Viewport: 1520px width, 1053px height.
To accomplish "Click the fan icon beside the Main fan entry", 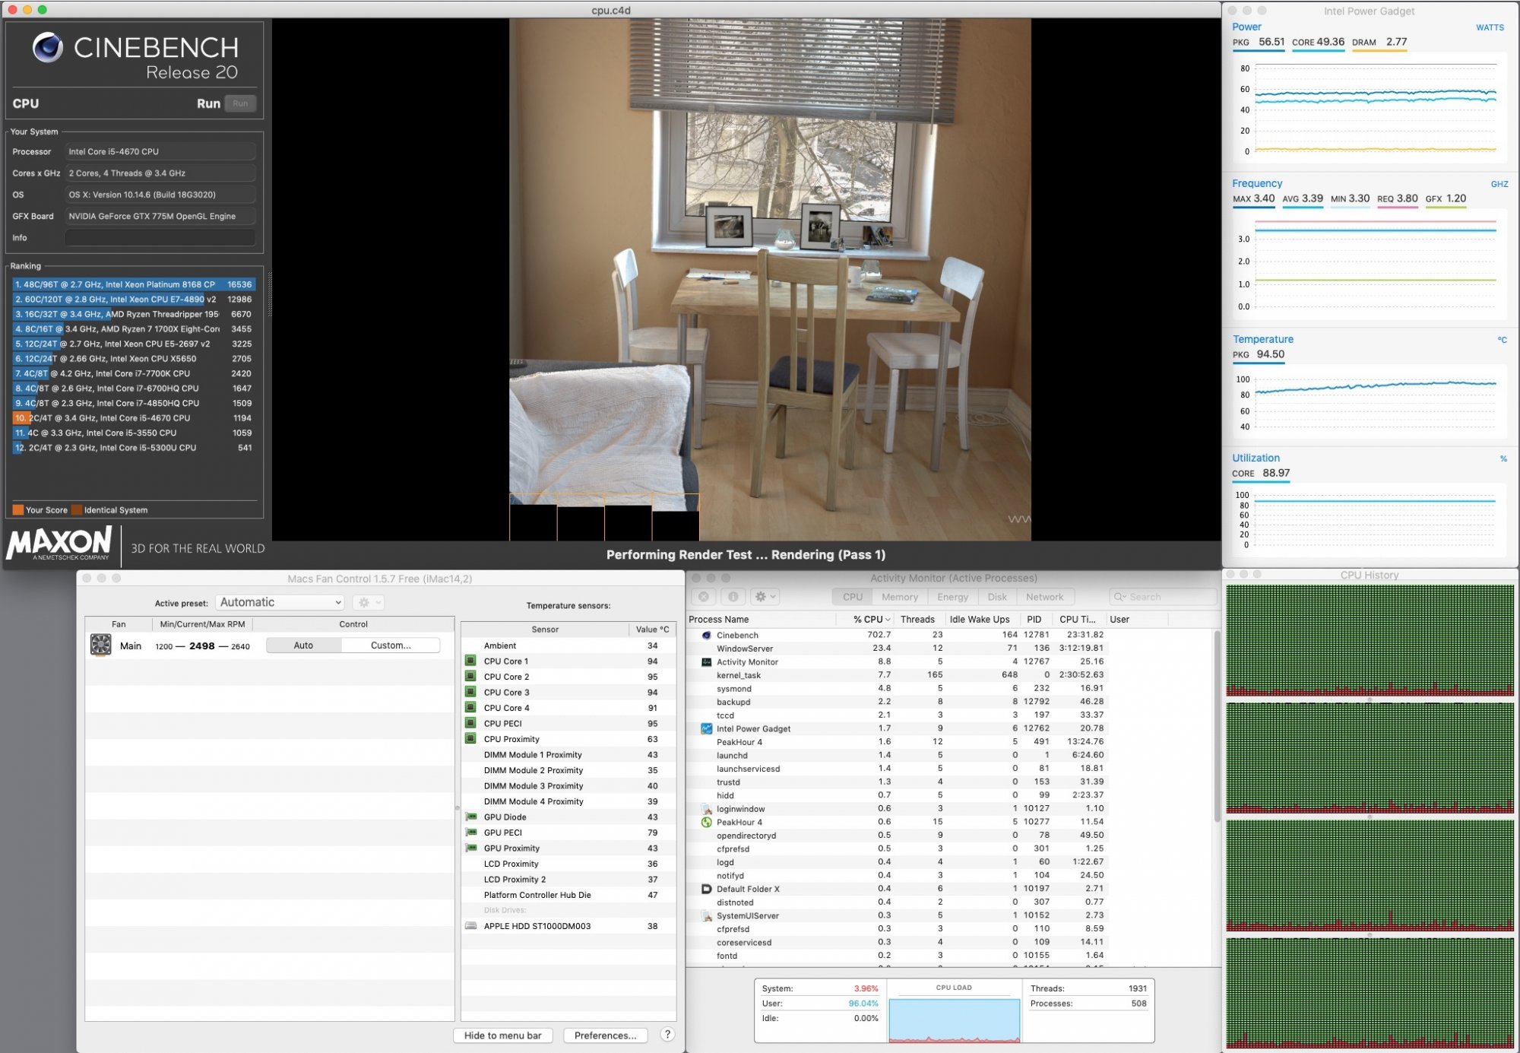I will pos(103,645).
